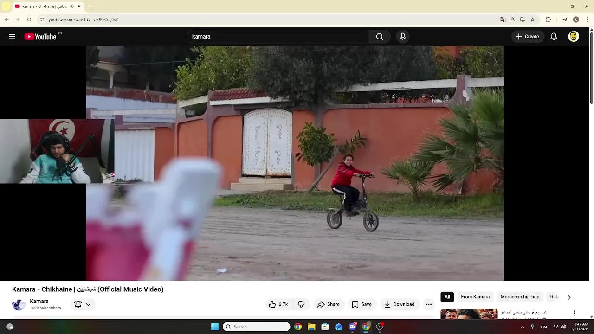Open the YouTube hamburger guide menu
Viewport: 594px width, 334px height.
pos(12,37)
